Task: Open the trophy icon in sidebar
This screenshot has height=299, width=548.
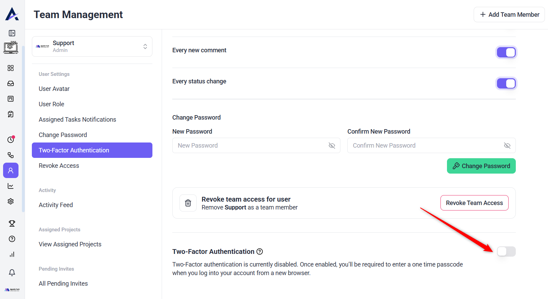Action: pos(12,223)
